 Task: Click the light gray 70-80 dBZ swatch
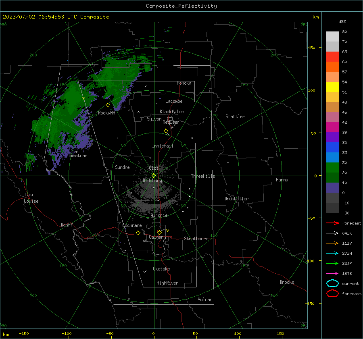click(332, 37)
